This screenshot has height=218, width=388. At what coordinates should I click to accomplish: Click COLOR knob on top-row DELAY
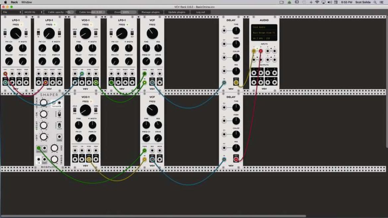(236, 57)
